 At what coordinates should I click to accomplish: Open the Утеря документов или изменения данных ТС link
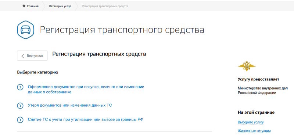(70, 105)
